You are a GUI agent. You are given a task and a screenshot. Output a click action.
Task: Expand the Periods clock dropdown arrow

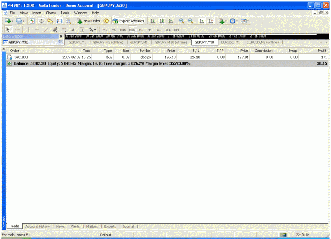coord(237,21)
